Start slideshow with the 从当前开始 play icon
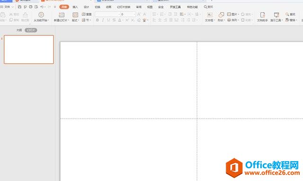The height and width of the screenshot is (181, 303). [x=41, y=15]
